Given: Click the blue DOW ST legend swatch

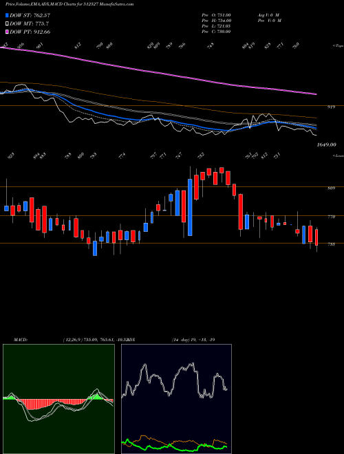Looking at the screenshot, I should coord(7,15).
